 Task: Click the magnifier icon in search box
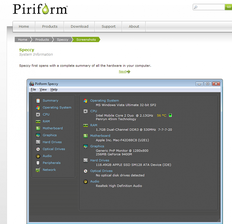pyautogui.click(x=195, y=7)
